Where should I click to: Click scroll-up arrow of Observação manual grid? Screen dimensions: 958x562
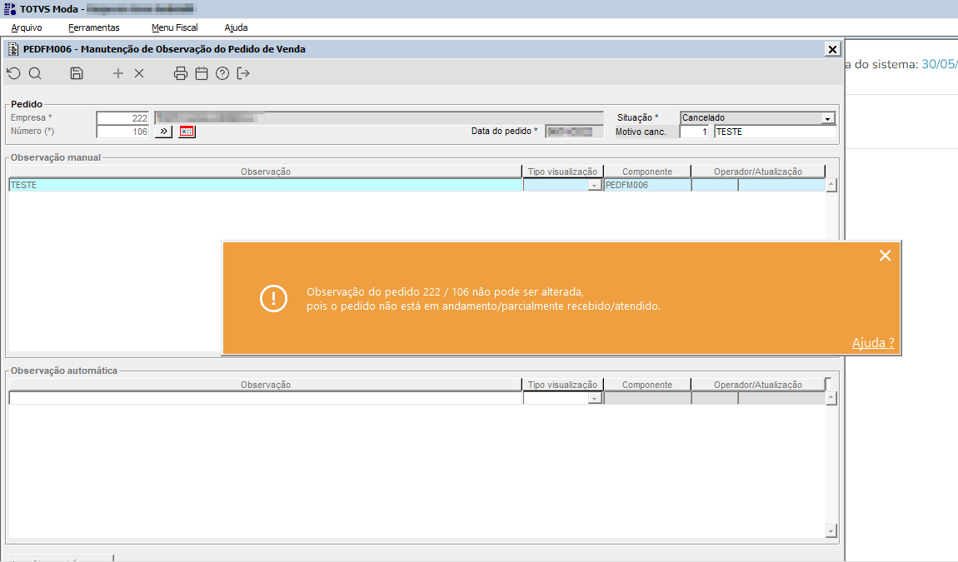pos(831,185)
